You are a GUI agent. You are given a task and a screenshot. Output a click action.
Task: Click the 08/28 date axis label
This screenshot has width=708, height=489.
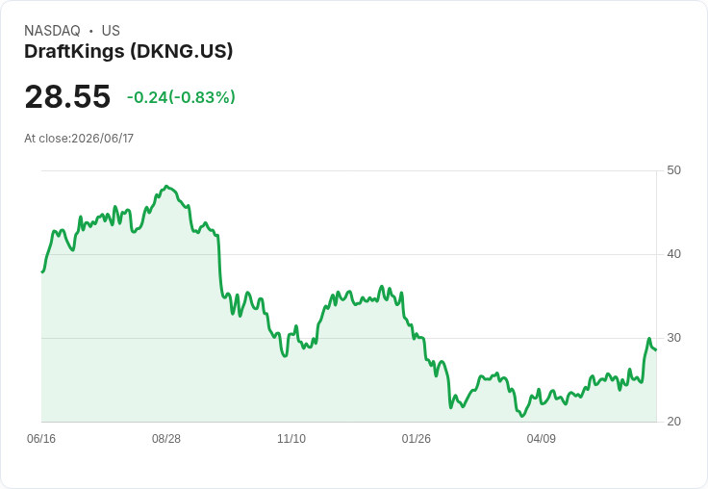click(166, 439)
